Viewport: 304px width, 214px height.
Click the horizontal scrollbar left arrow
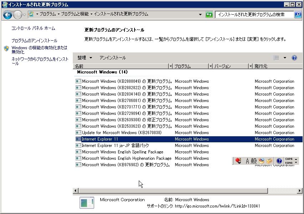76,191
